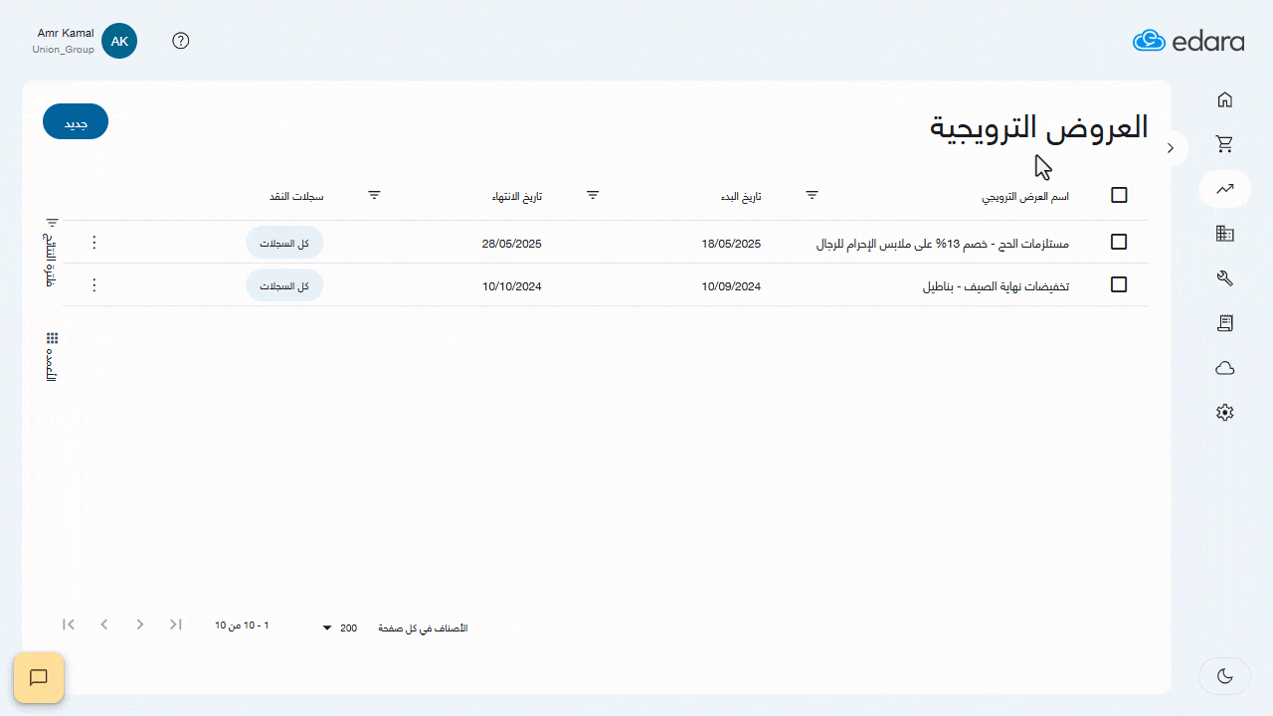Open the settings gear in the sidebar
The image size is (1273, 716).
[x=1224, y=412]
